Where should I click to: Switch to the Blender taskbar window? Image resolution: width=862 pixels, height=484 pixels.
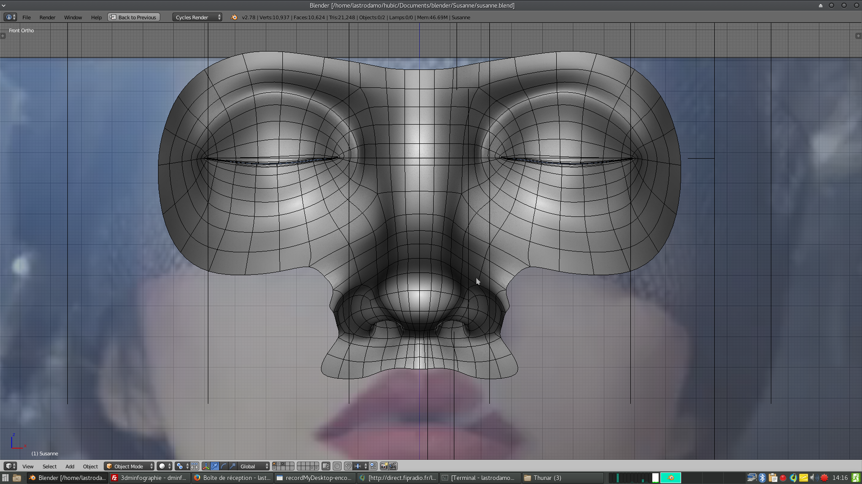(67, 478)
